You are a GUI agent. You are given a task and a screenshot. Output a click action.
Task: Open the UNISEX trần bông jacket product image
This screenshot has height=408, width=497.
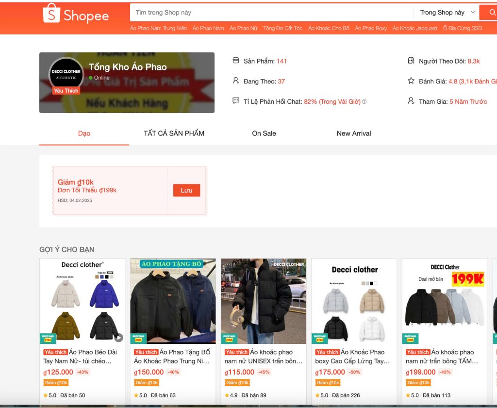264,301
